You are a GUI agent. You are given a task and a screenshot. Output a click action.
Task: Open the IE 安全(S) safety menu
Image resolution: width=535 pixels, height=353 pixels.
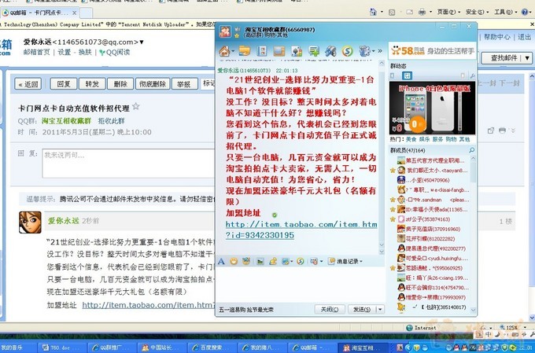point(477,12)
